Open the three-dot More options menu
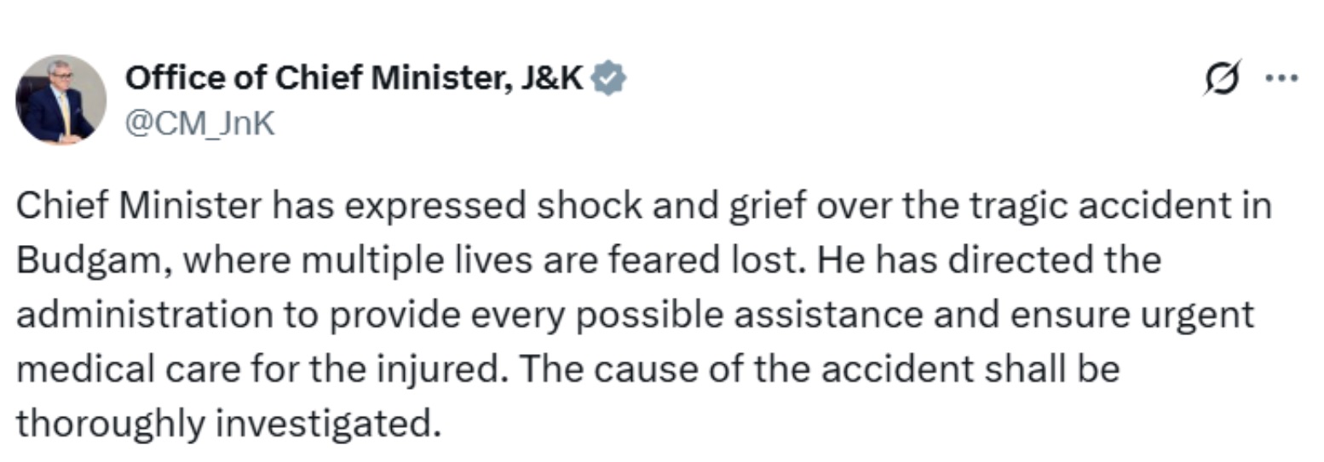 pyautogui.click(x=1281, y=78)
